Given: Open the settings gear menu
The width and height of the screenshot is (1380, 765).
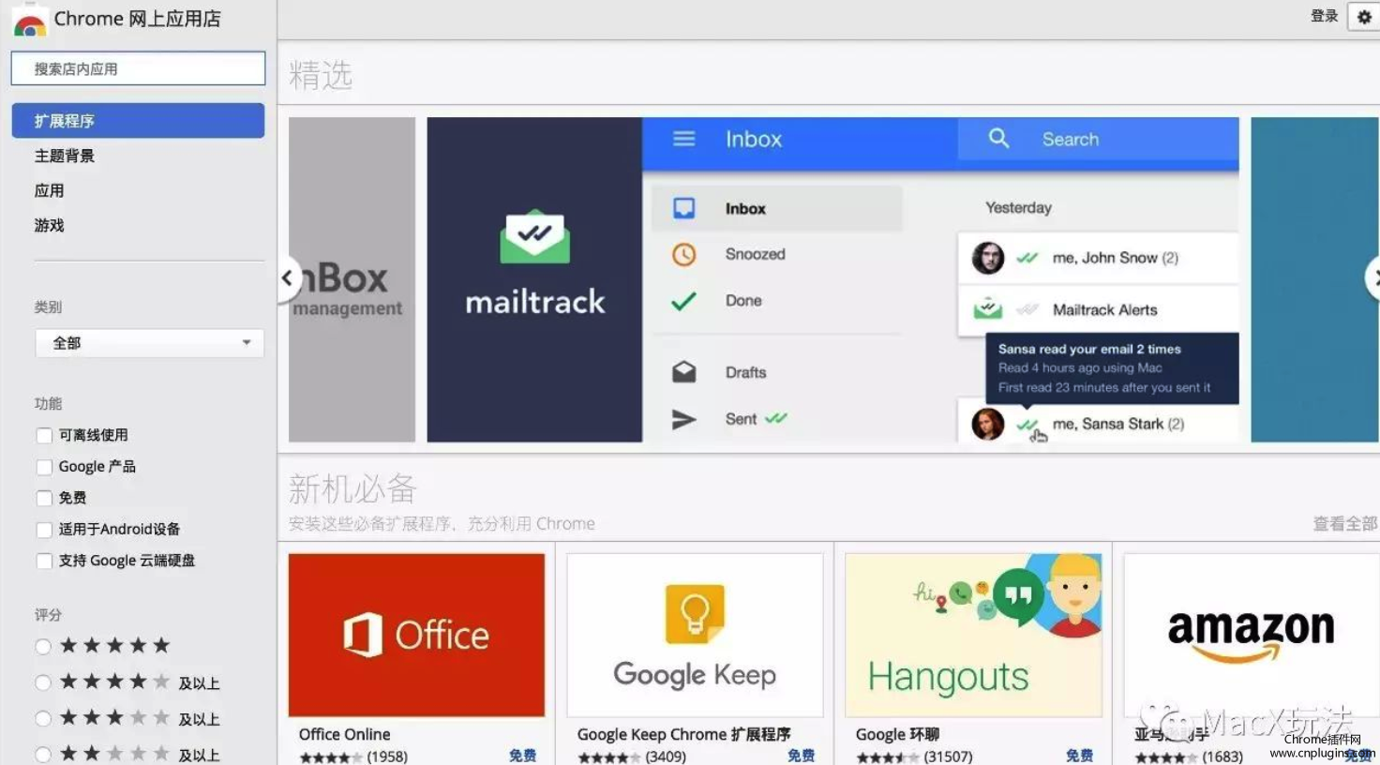Looking at the screenshot, I should (x=1364, y=17).
